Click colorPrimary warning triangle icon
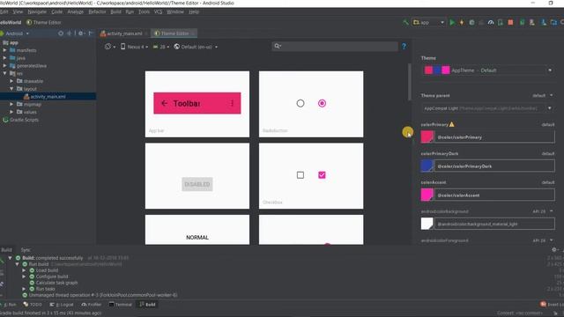The image size is (564, 317). tap(452, 124)
